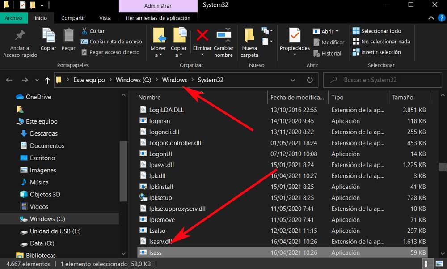Click Copiar ruta de acceso
The image size is (447, 269).
(x=111, y=42)
